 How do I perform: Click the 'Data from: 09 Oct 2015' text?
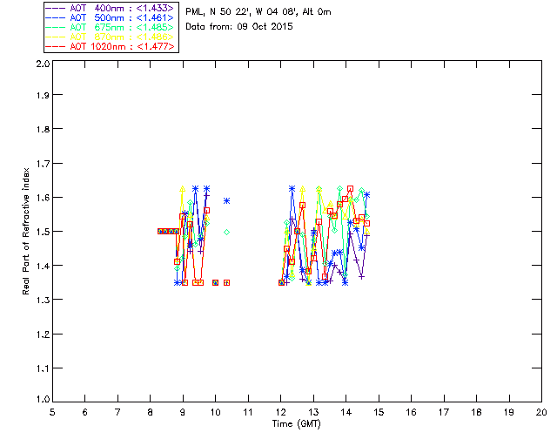(x=239, y=27)
